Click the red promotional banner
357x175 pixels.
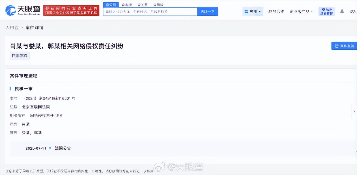(x=71, y=10)
